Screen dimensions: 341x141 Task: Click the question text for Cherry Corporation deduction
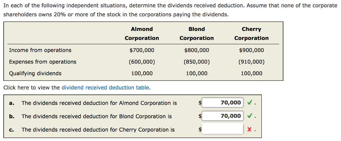pos(98,130)
